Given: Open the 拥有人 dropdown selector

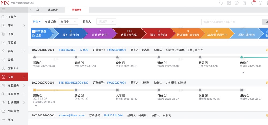Looking at the screenshot, I should [x=106, y=22].
